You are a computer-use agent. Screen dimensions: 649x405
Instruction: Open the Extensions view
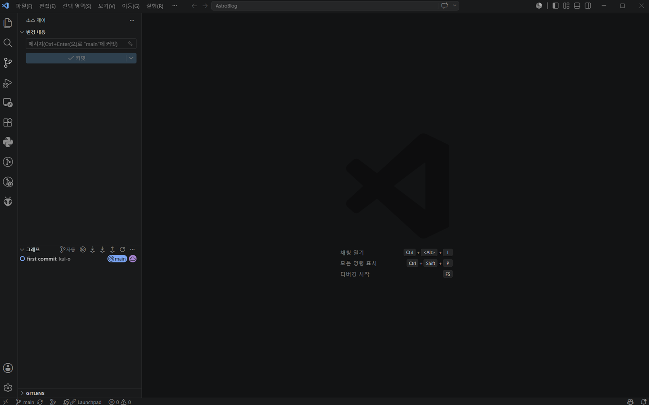8,122
